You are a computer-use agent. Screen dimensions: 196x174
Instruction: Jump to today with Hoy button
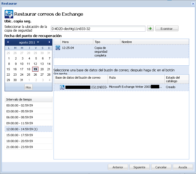point(28,87)
